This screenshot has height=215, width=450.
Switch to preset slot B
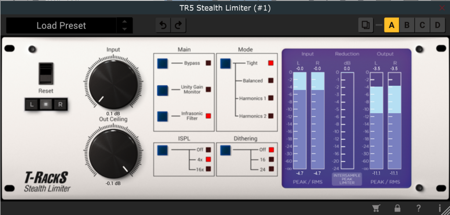pos(406,25)
